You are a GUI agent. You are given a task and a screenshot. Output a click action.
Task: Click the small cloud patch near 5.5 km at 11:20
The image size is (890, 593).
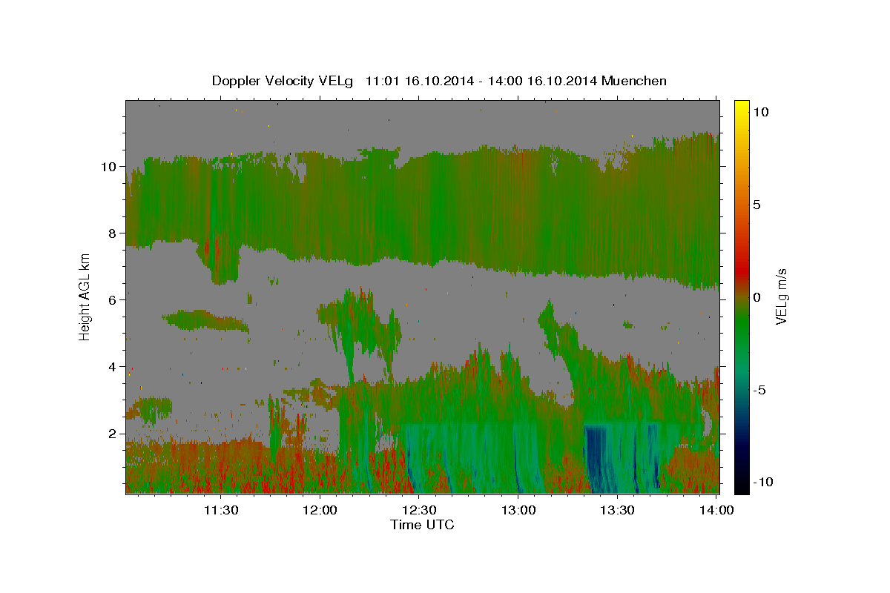coord(206,321)
